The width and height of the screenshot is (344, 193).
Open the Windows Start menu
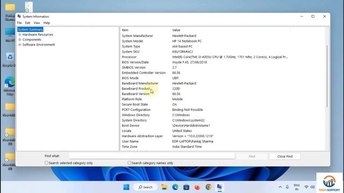click(x=126, y=187)
